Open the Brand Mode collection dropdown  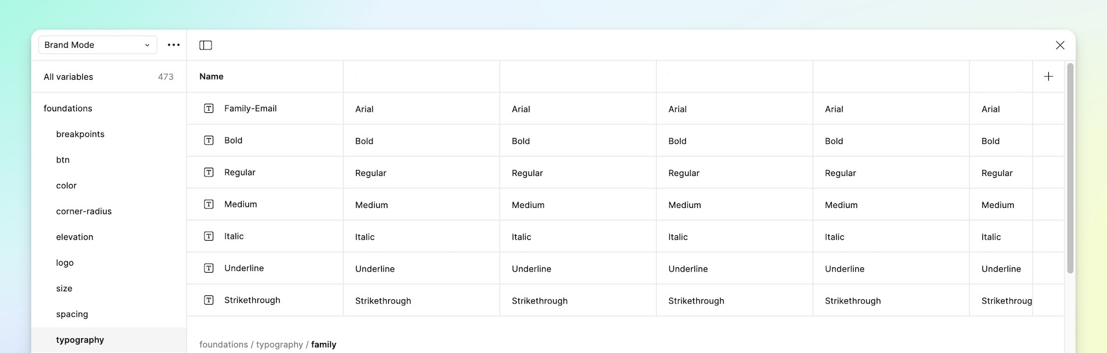(x=97, y=45)
